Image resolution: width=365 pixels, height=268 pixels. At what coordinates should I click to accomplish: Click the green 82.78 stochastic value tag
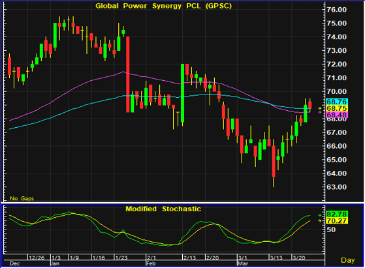pyautogui.click(x=337, y=214)
